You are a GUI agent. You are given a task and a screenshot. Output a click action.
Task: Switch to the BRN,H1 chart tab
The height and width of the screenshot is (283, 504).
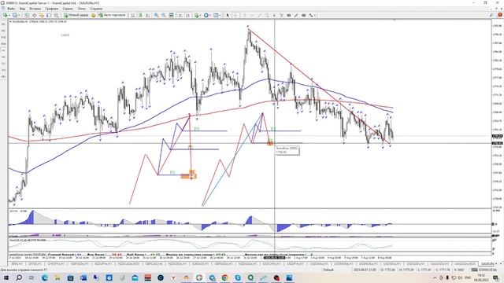click(17, 263)
